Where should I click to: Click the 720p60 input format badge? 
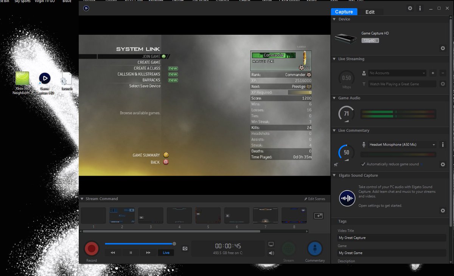(x=370, y=40)
